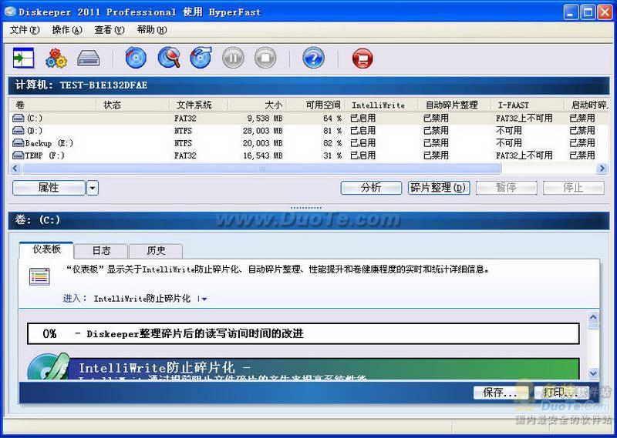Click the IntelliWrite green disc icon
This screenshot has width=617, height=438.
48,366
